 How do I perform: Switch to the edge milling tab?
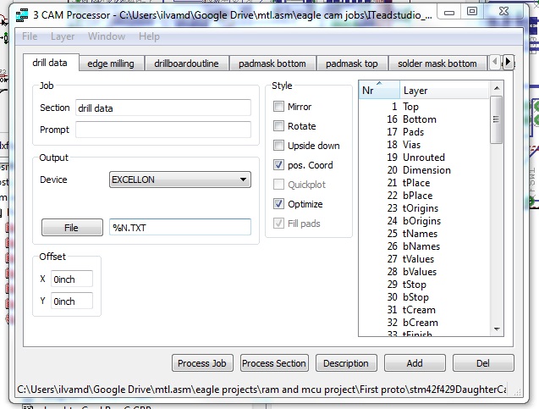click(112, 64)
